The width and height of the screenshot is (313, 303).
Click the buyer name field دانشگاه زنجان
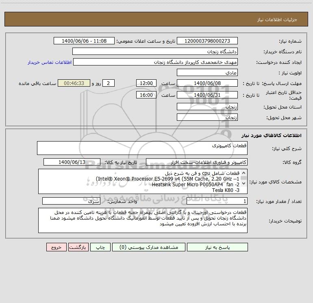155,52
